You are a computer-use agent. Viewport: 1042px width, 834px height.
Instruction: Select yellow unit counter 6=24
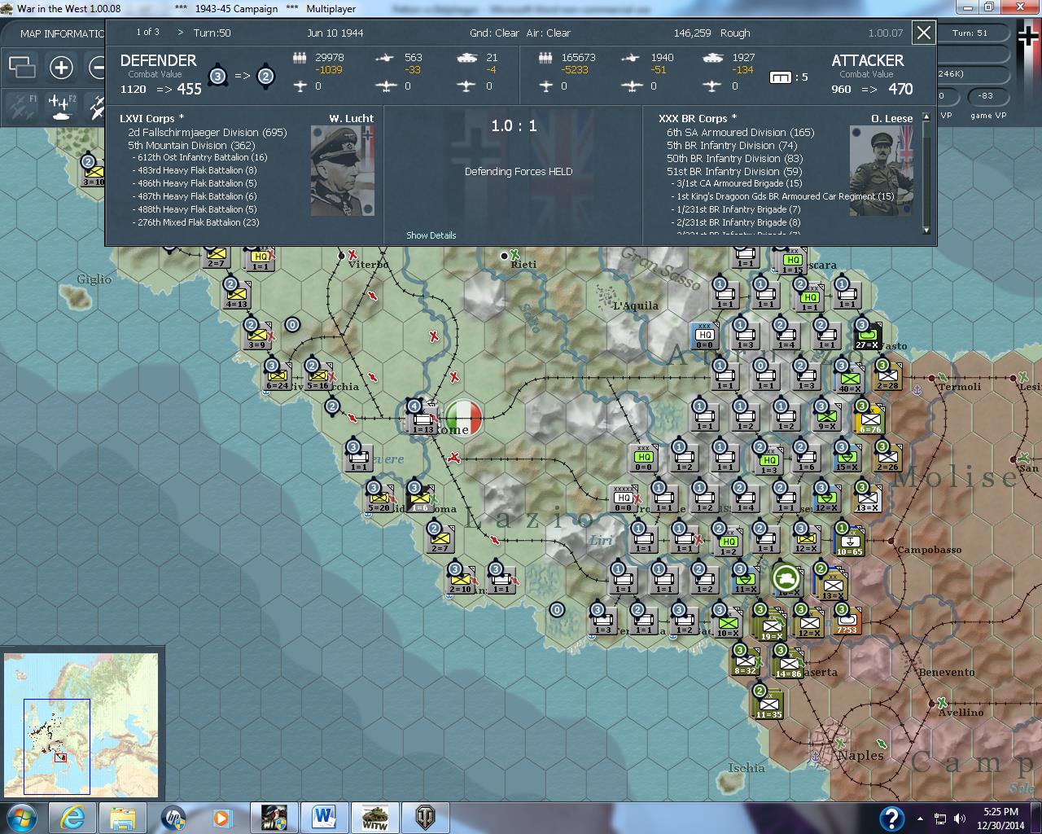tap(278, 375)
